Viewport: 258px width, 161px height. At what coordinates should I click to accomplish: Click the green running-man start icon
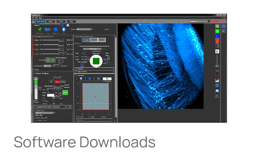tap(40, 30)
